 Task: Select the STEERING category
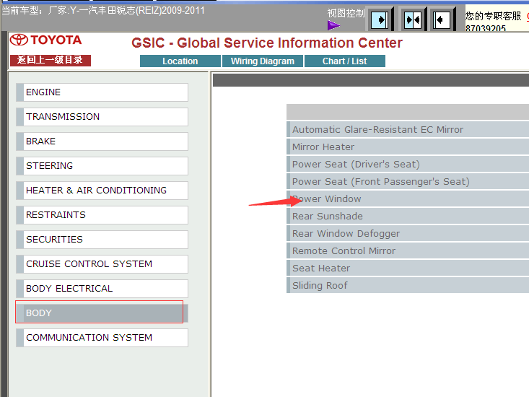[x=102, y=165]
